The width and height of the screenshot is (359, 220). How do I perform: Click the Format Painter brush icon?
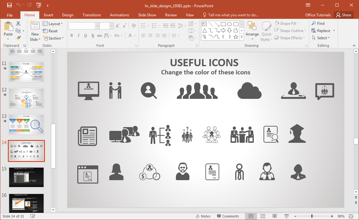pos(18,38)
